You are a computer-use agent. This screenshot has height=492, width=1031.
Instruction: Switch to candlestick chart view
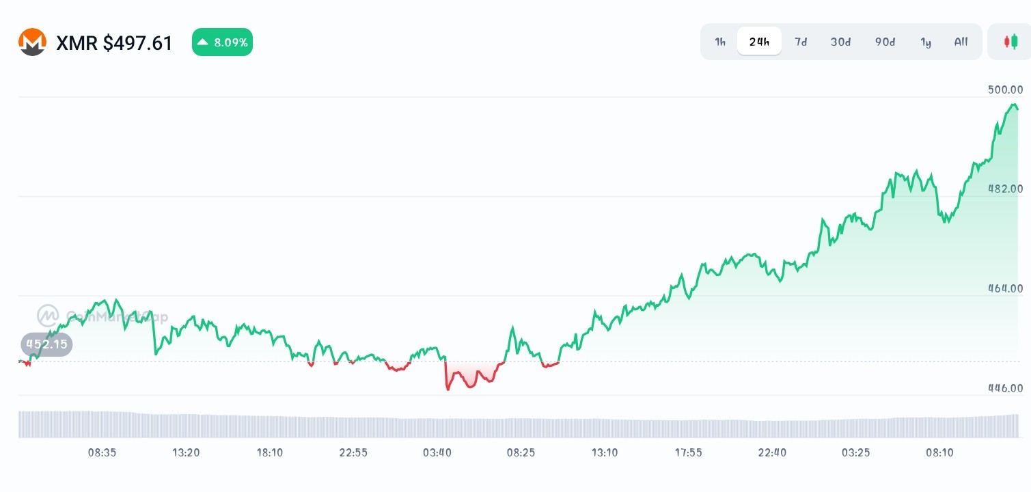[x=1010, y=42]
